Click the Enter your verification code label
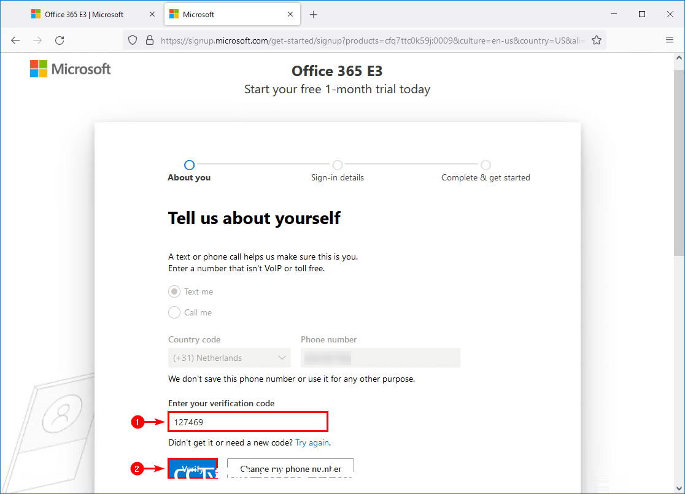 click(x=222, y=403)
